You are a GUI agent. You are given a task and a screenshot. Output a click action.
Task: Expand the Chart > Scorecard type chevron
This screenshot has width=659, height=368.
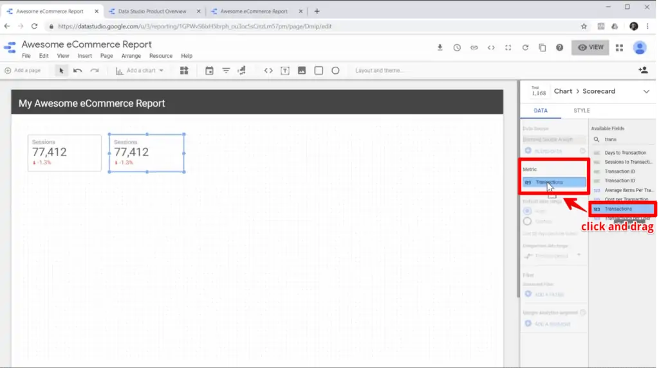coord(646,91)
